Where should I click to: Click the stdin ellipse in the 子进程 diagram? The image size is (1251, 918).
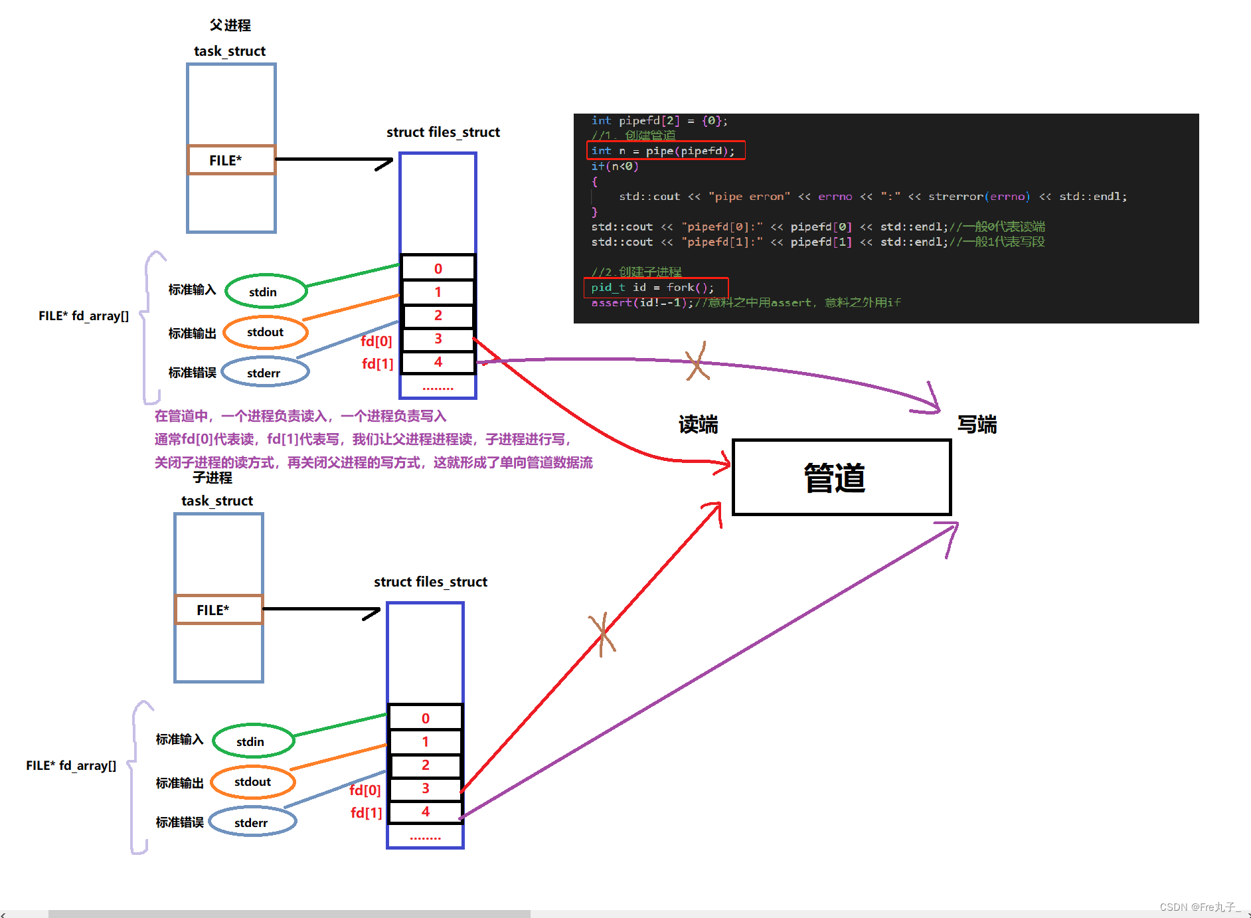point(254,741)
